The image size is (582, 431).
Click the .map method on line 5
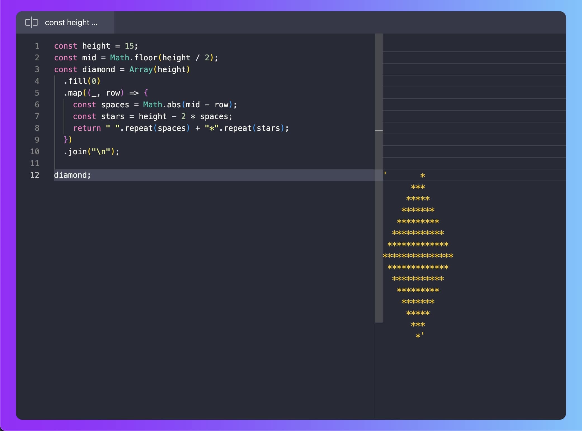[x=74, y=93]
